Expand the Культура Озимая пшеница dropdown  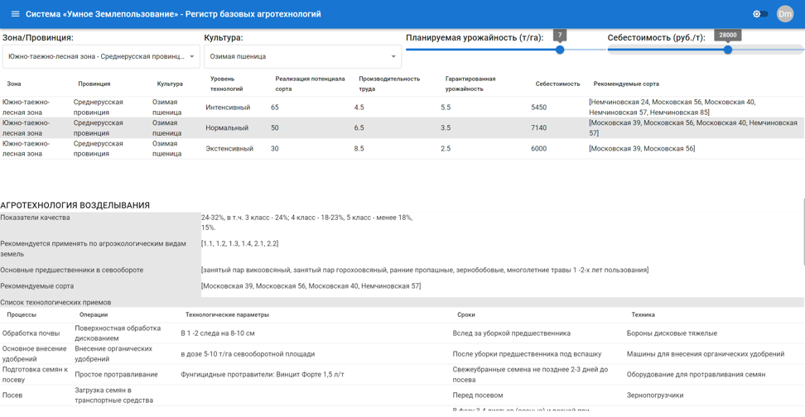302,56
